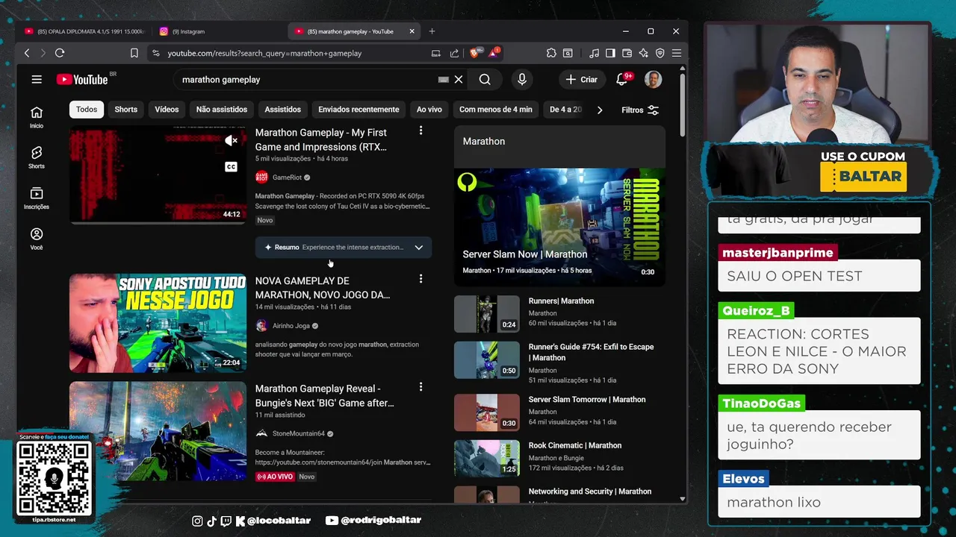The image size is (956, 537).
Task: Select the Vídeos filter chip
Action: coord(167,109)
